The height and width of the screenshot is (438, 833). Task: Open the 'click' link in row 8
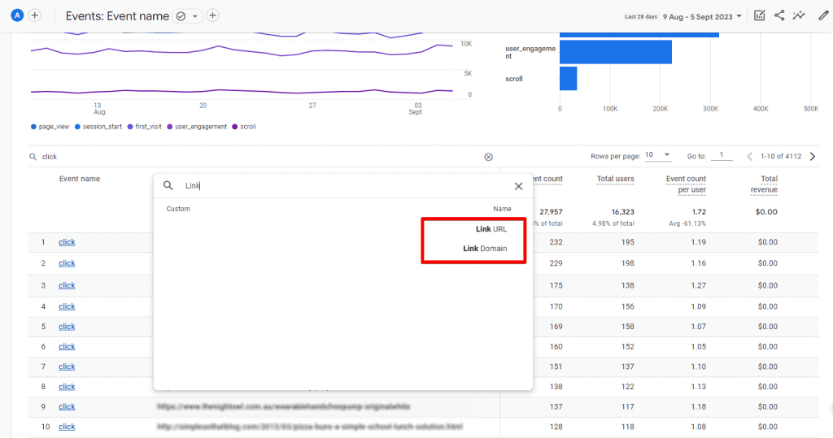pyautogui.click(x=67, y=387)
